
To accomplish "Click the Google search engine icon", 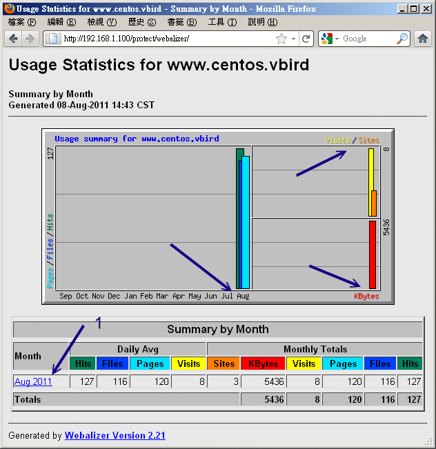I will pos(328,39).
